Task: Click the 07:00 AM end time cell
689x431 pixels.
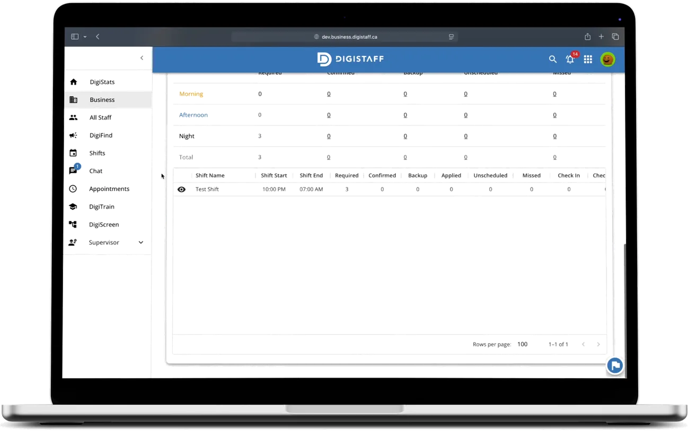Action: [x=311, y=189]
